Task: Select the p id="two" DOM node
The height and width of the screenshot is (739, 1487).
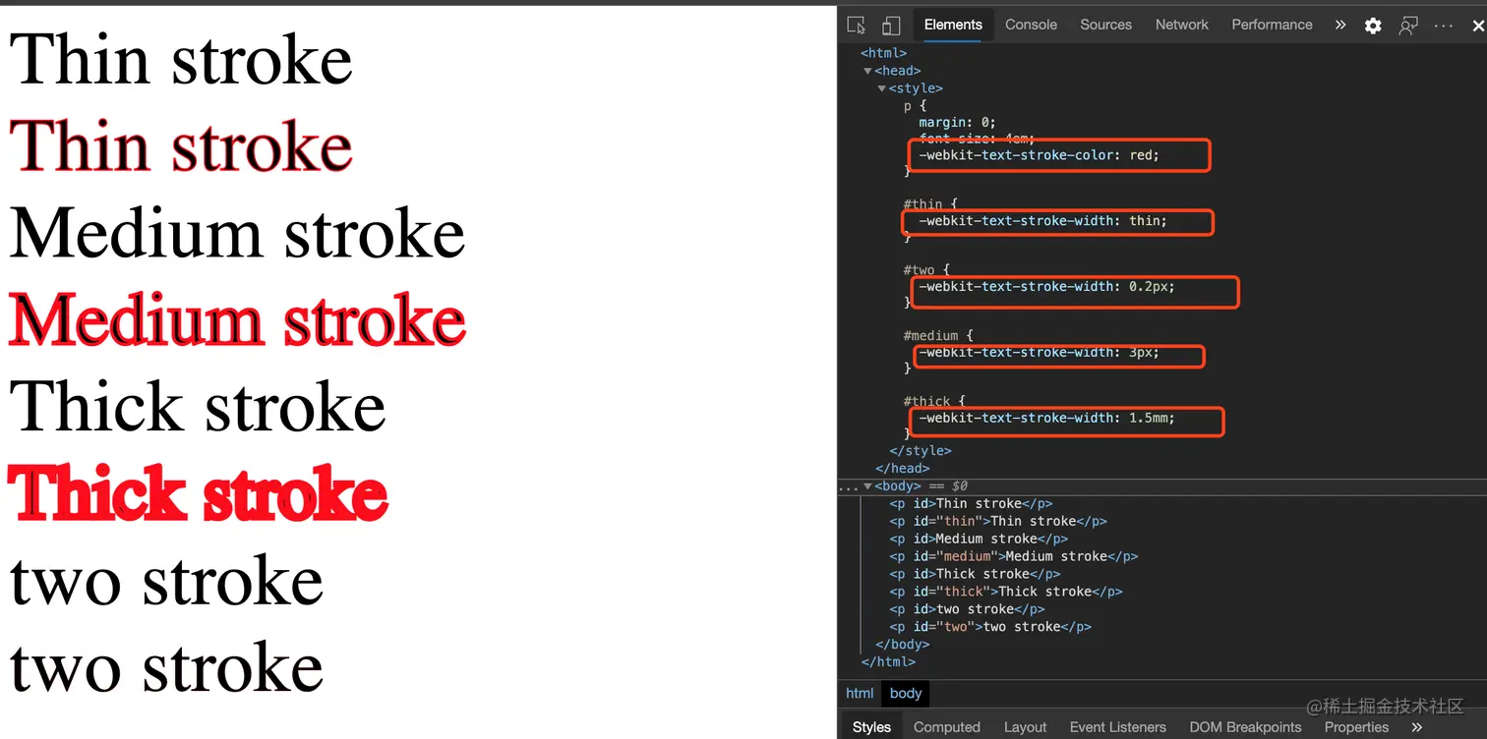Action: pyautogui.click(x=990, y=627)
